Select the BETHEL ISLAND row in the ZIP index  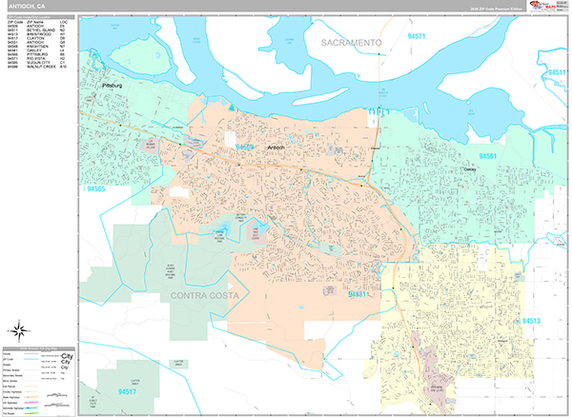pyautogui.click(x=37, y=30)
